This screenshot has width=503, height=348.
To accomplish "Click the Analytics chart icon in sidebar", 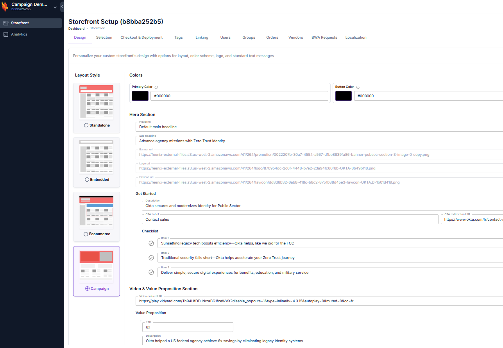I will coord(6,34).
